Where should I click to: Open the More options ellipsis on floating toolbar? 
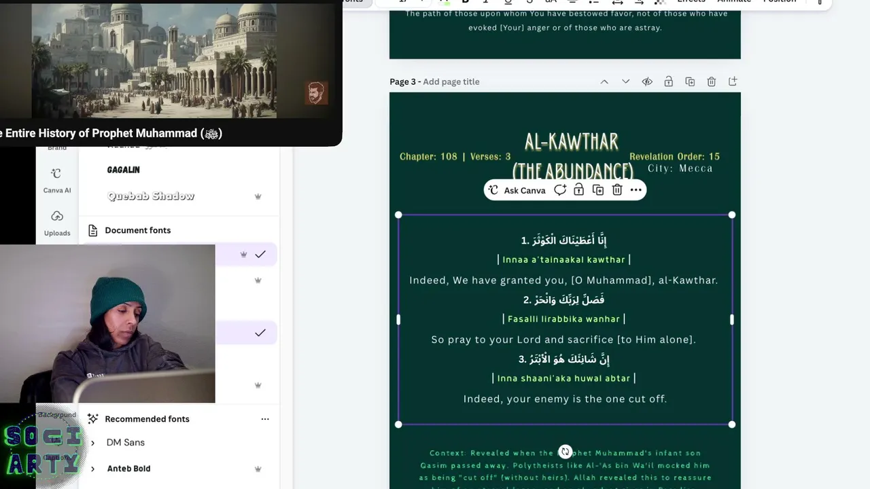click(x=636, y=190)
